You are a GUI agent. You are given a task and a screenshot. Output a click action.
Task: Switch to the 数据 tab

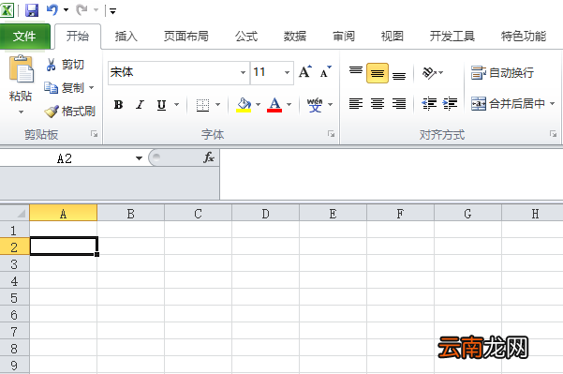point(295,37)
